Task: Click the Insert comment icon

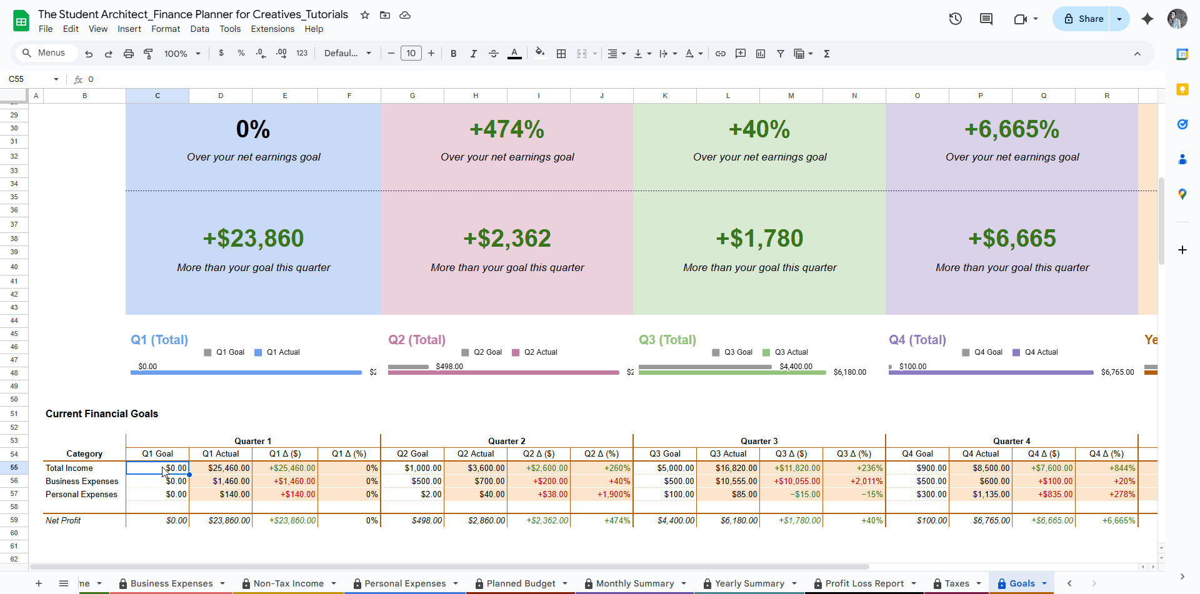Action: [741, 54]
